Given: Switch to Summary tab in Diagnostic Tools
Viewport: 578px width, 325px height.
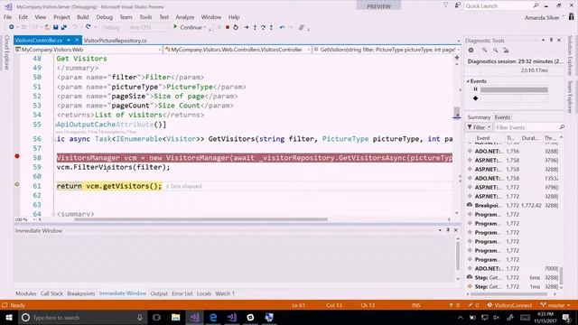Looking at the screenshot, I should click(x=479, y=117).
